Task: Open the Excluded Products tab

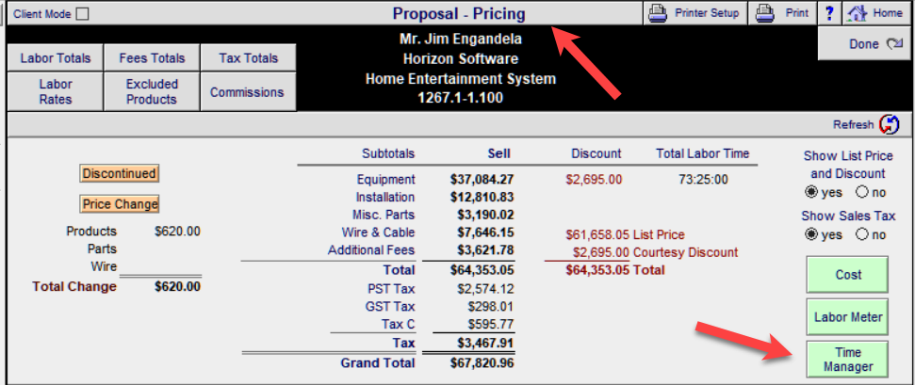Action: [x=152, y=91]
